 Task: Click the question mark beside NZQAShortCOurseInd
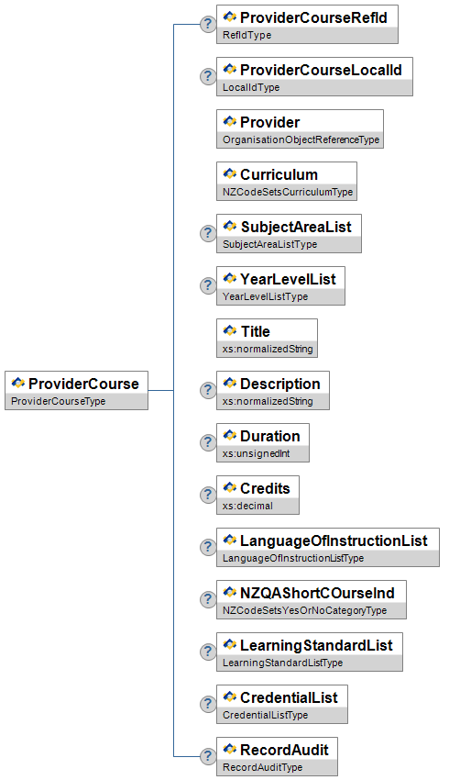point(208,599)
